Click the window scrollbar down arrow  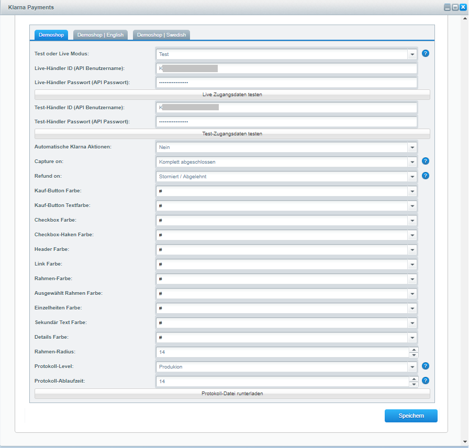click(x=465, y=442)
